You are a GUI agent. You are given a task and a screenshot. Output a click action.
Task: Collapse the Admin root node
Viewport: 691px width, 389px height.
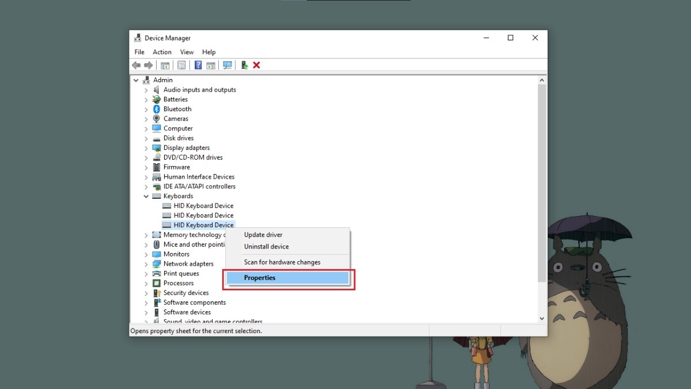(x=136, y=80)
